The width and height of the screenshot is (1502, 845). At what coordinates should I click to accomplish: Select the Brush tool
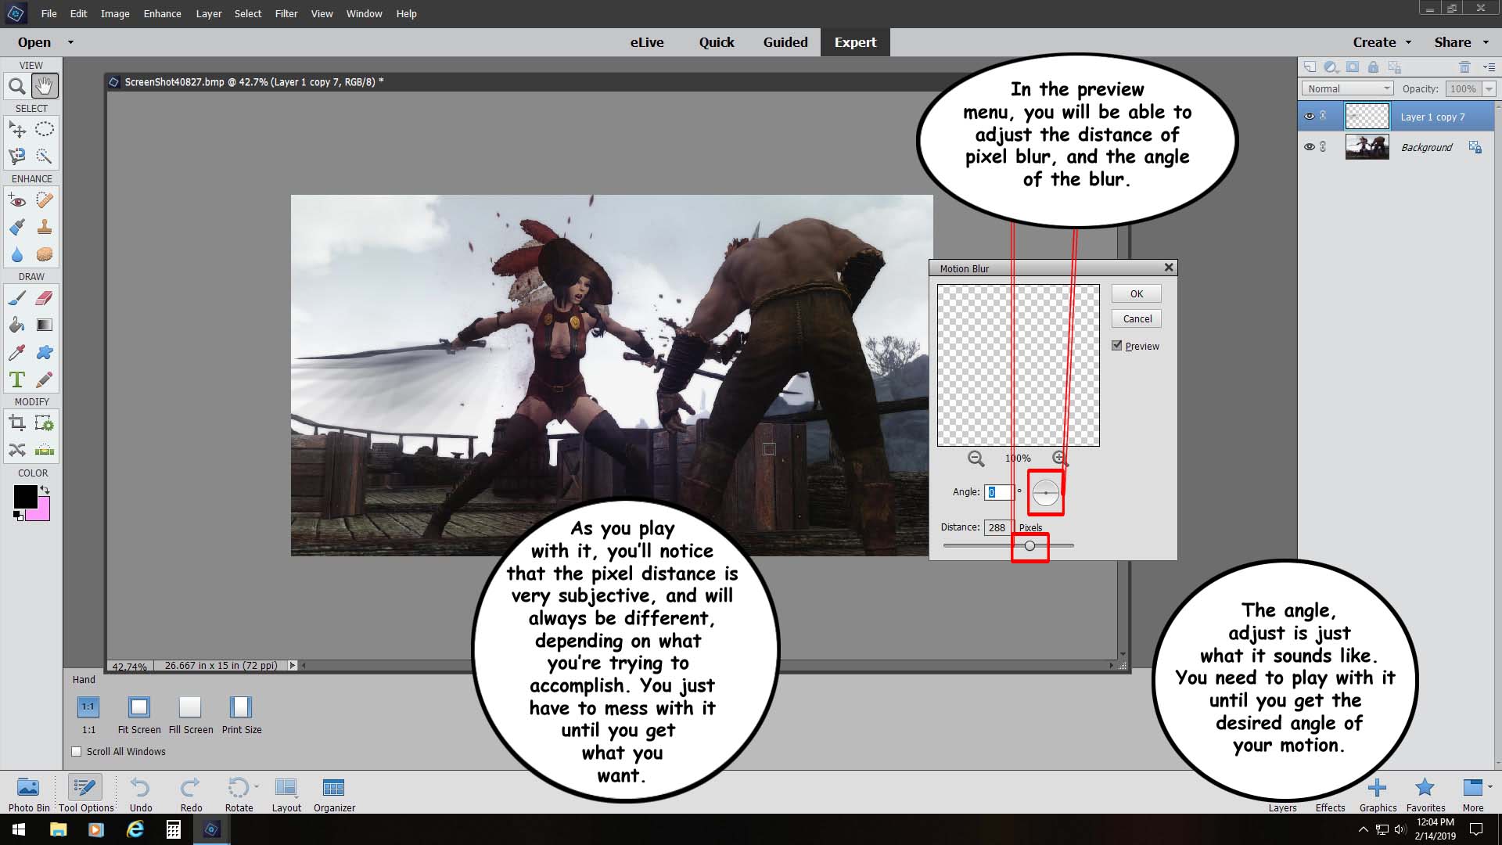click(x=16, y=298)
